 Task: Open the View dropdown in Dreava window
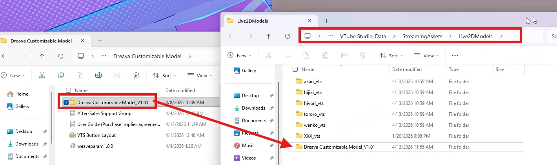click(200, 76)
